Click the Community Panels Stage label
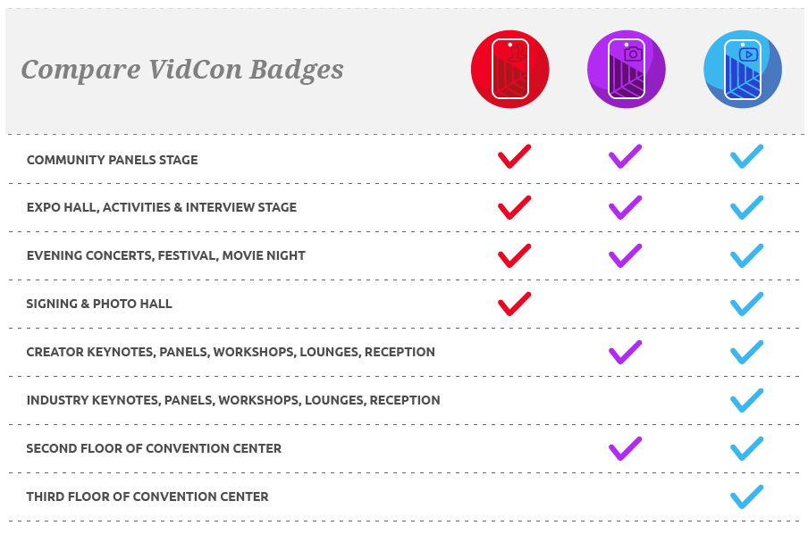 [x=113, y=160]
